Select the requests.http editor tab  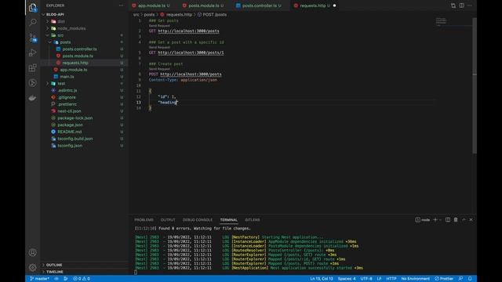314,5
